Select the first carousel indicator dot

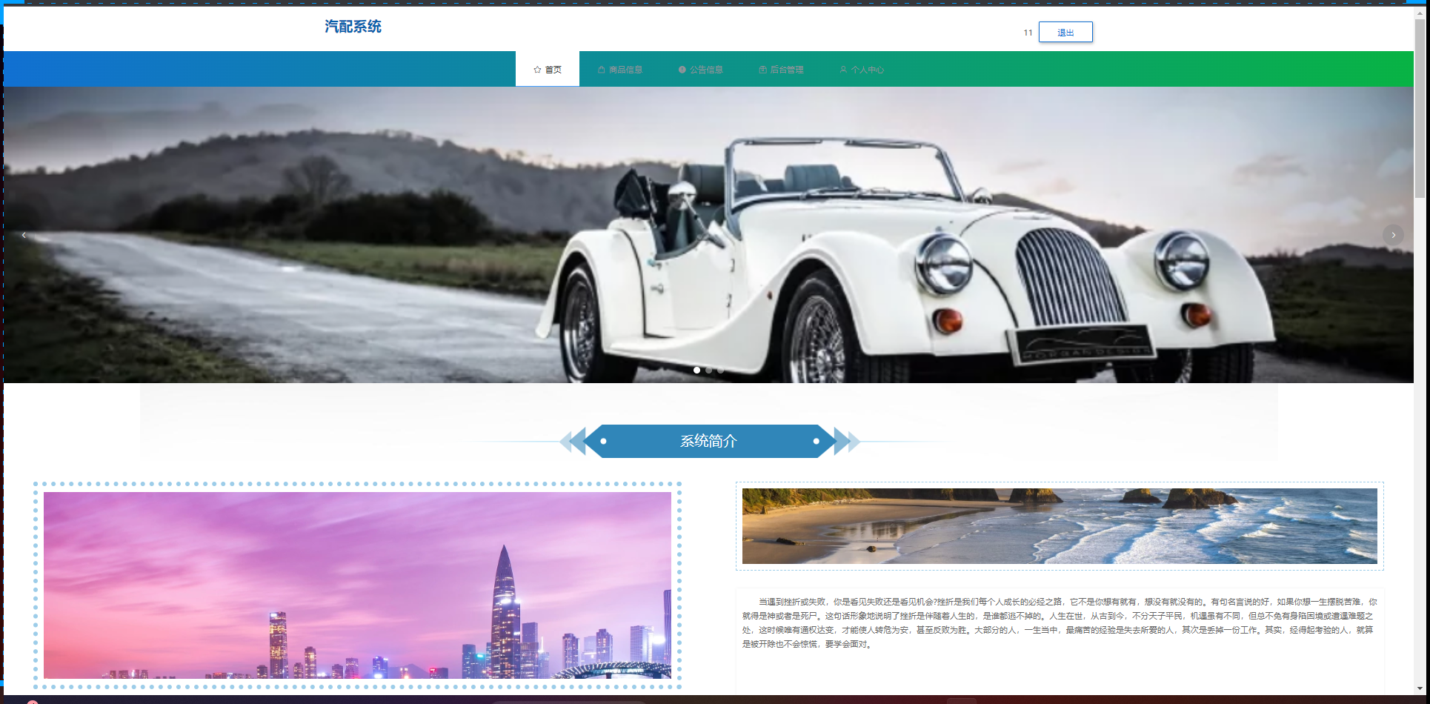click(x=696, y=370)
